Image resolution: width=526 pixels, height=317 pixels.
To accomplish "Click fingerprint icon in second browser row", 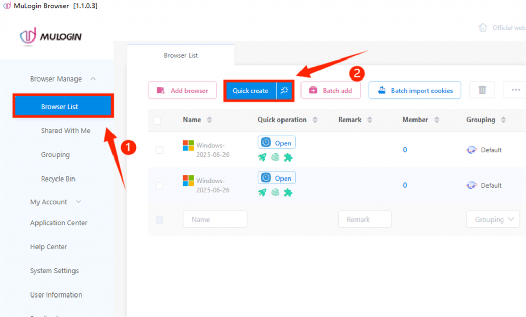I will pos(275,192).
